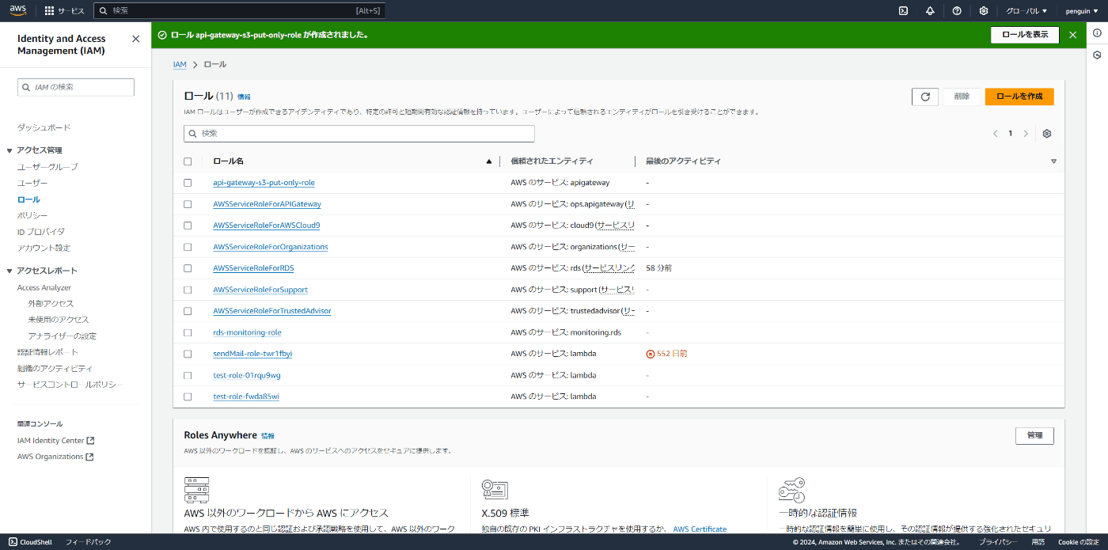Click the ロールを表示 button in the banner

(x=1025, y=35)
